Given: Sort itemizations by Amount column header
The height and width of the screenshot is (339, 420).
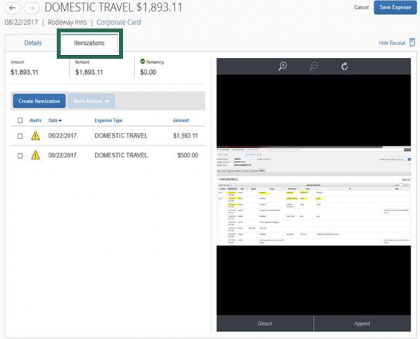Looking at the screenshot, I should click(180, 121).
